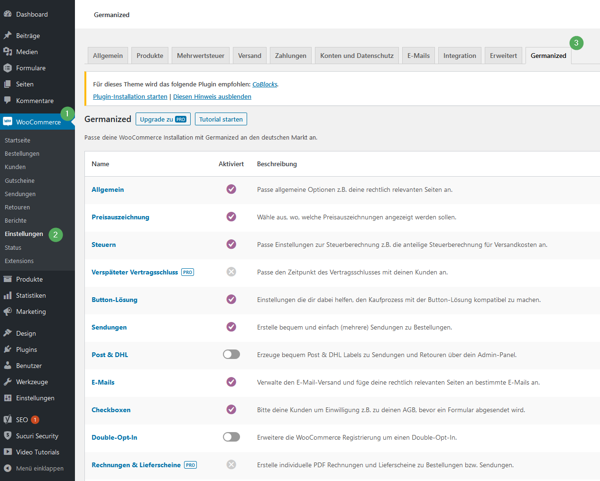The height and width of the screenshot is (481, 600).
Task: Click the Einstellungen sliders icon at sidebar bottom
Action: tap(8, 398)
